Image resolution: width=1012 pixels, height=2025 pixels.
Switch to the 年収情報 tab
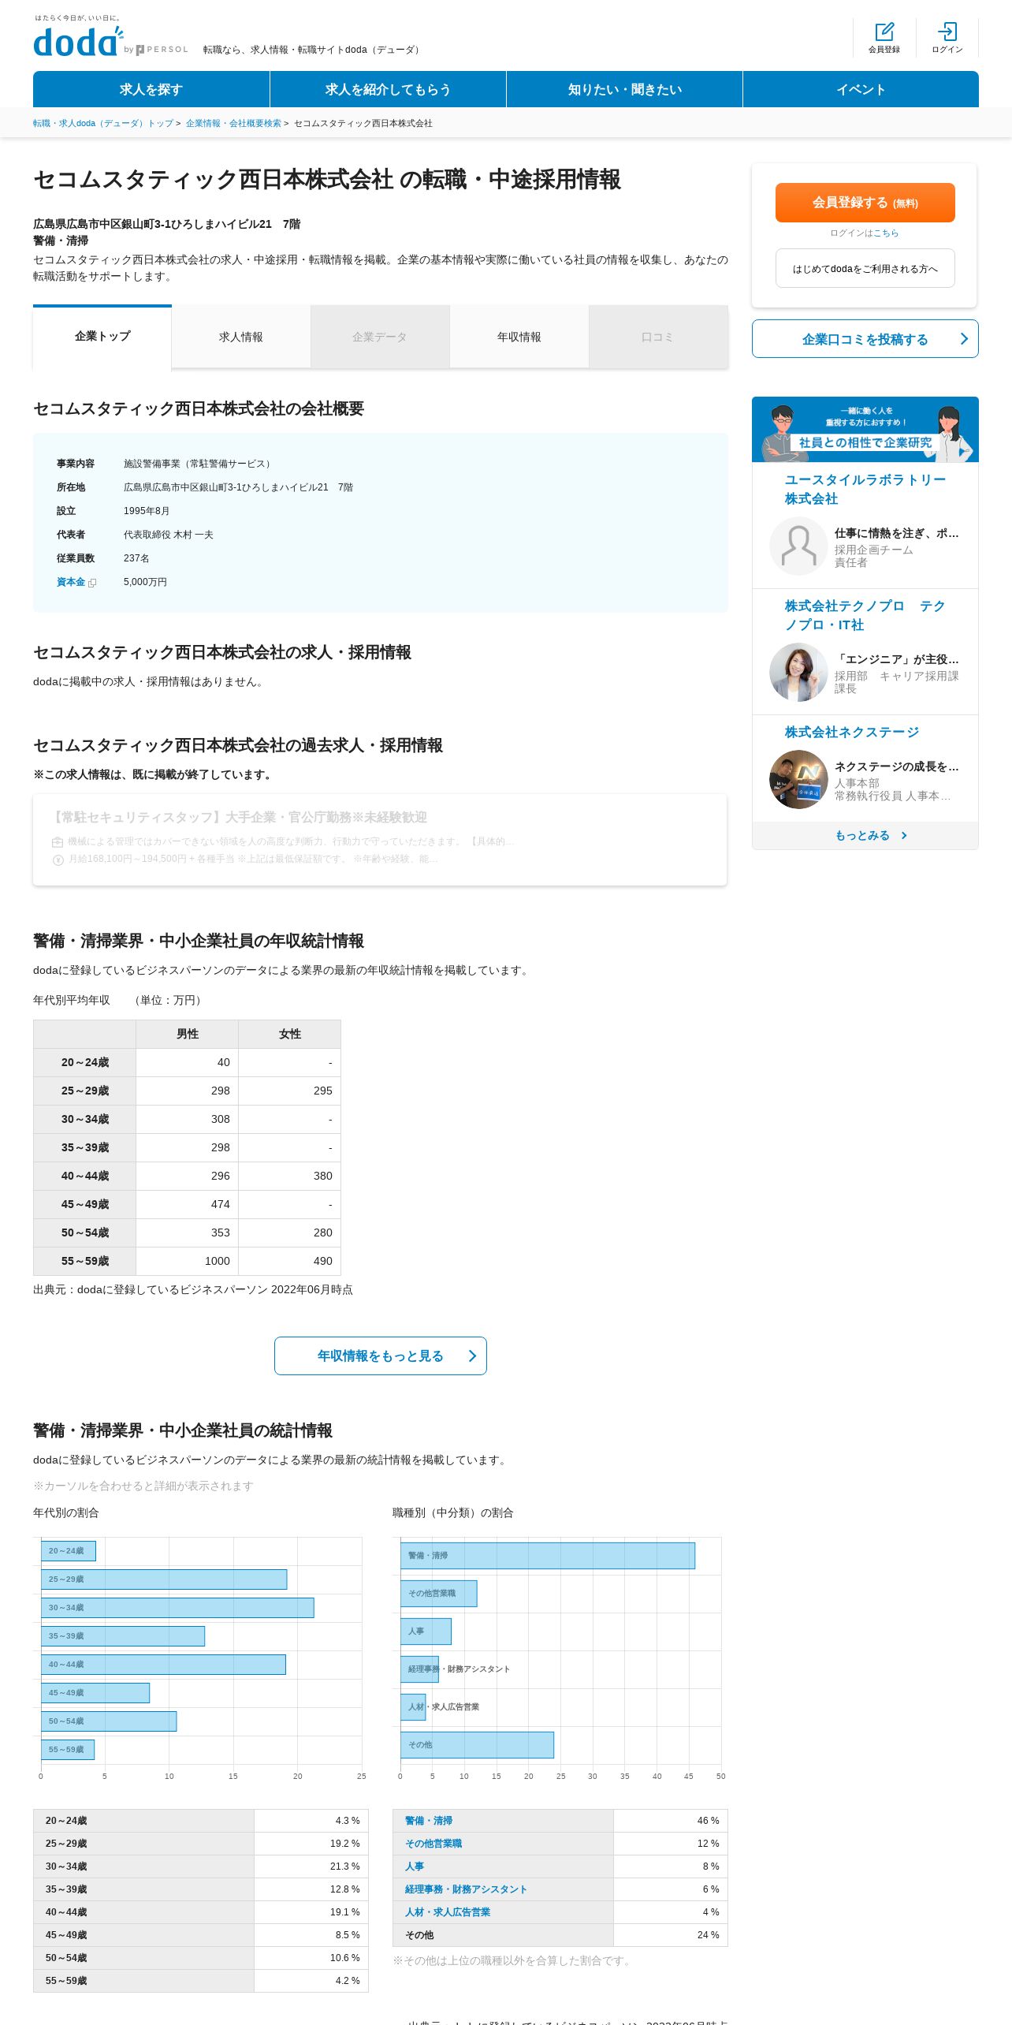tap(519, 337)
